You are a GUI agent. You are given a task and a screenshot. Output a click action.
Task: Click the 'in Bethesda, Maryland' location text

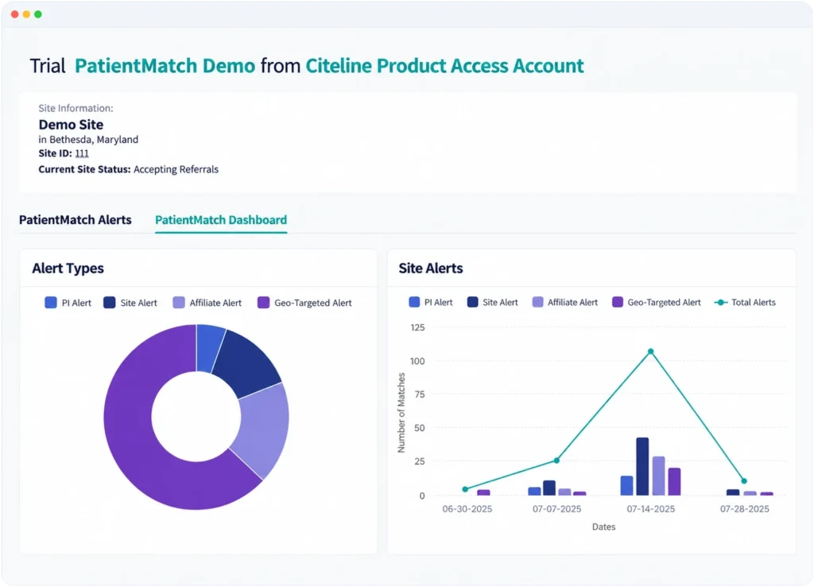tap(88, 140)
